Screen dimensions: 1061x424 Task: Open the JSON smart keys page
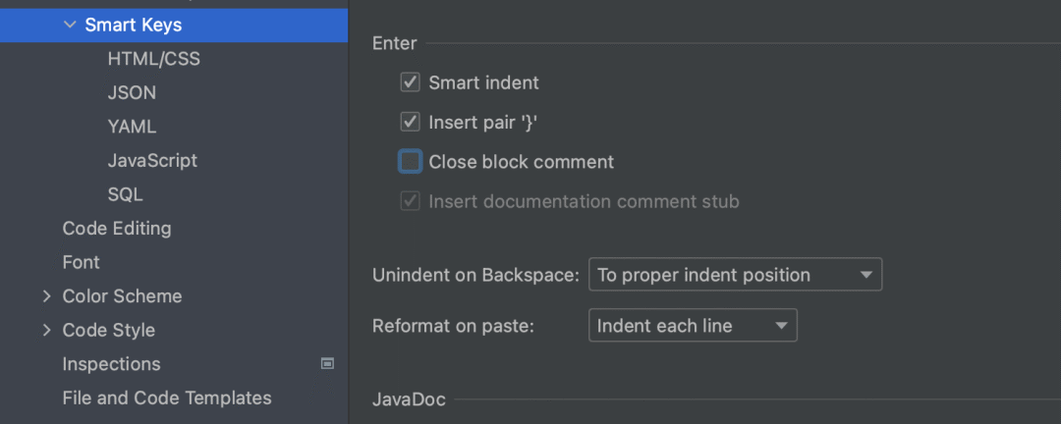(132, 93)
